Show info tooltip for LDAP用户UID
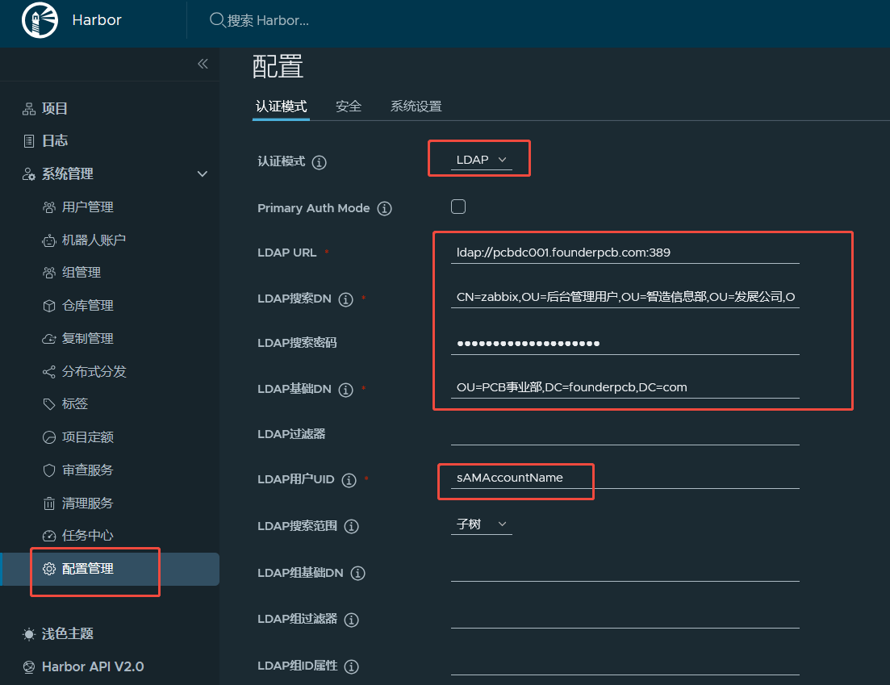The width and height of the screenshot is (890, 685). pos(349,480)
